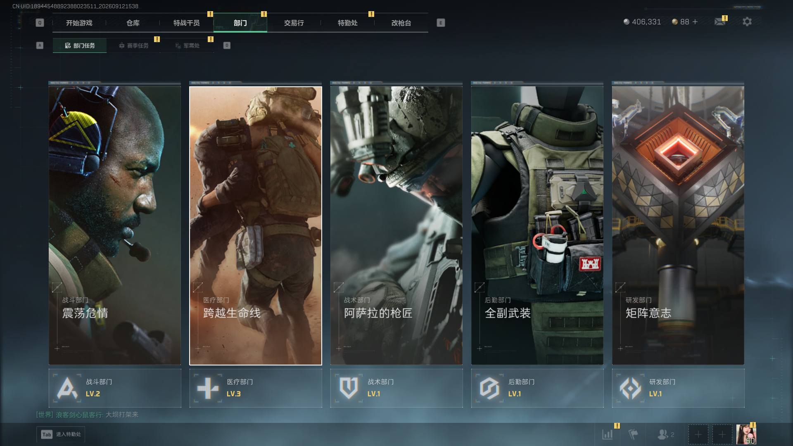
Task: Add teammate in first empty squad slot
Action: click(698, 434)
